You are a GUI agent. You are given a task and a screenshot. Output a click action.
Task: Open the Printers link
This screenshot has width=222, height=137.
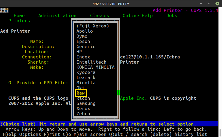tap(19, 21)
